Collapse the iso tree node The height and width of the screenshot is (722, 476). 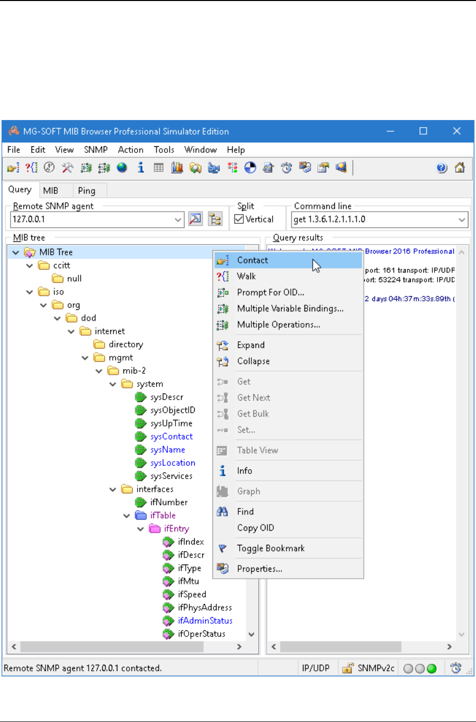click(x=29, y=292)
